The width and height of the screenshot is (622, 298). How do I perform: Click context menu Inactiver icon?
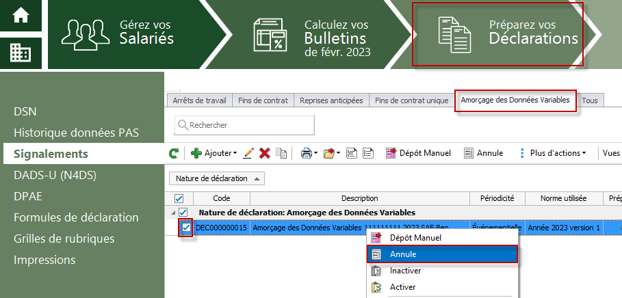376,271
